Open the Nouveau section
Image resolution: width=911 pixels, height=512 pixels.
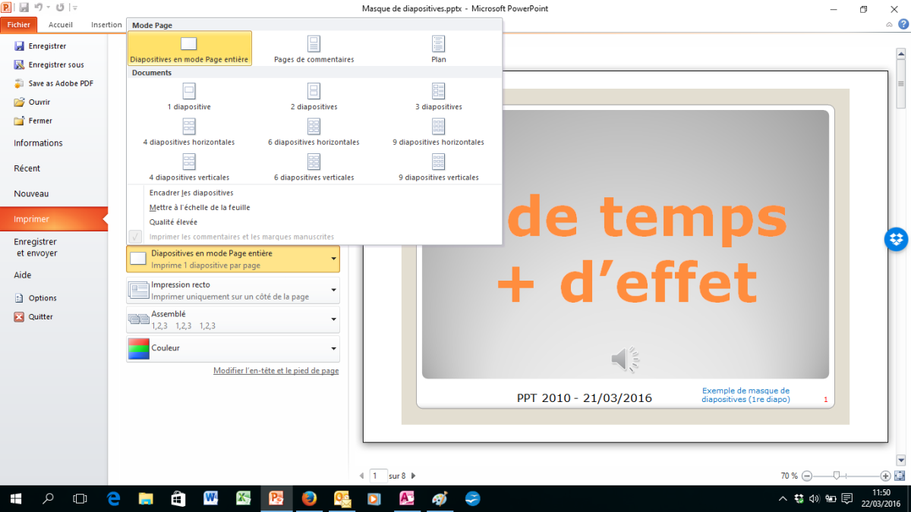[31, 194]
